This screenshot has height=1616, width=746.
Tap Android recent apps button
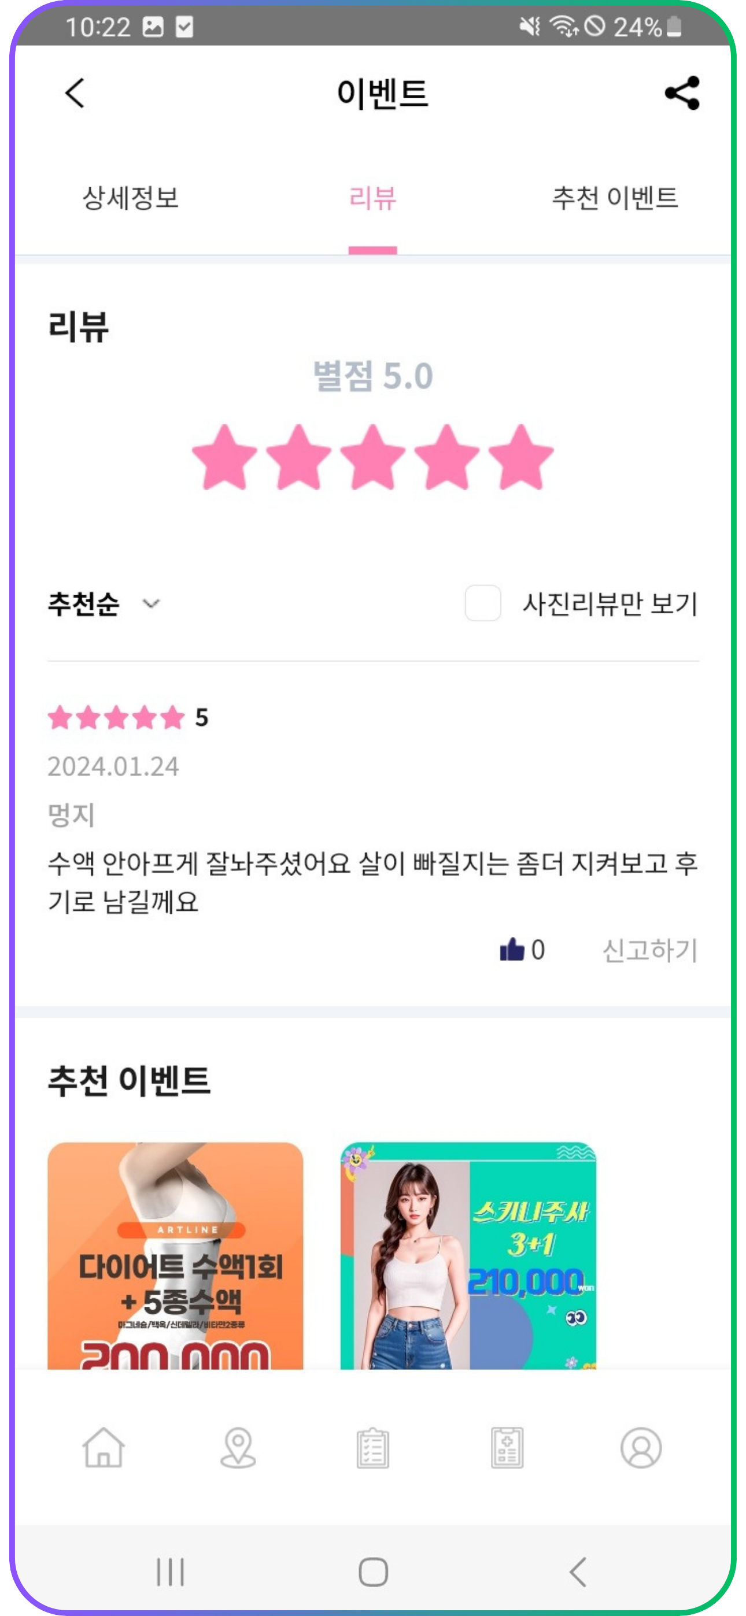pyautogui.click(x=170, y=1572)
